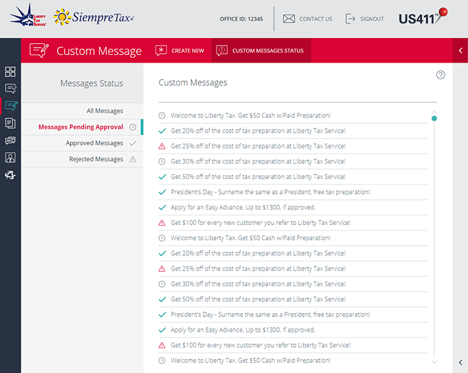Click first checkmark beside Get 20% off message
The height and width of the screenshot is (373, 468).
tap(162, 131)
